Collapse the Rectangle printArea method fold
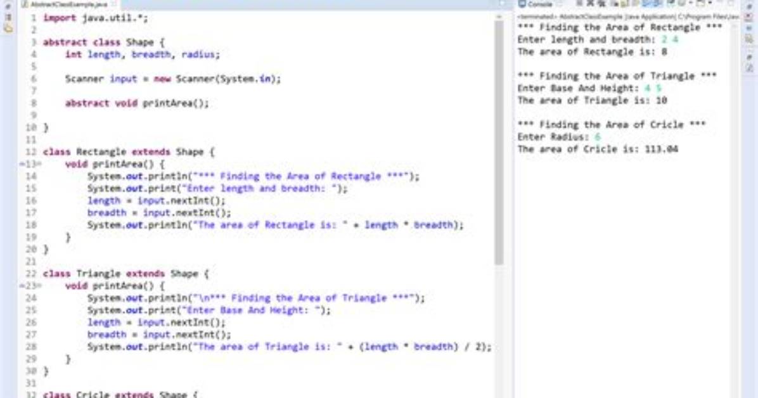Viewport: 758px width, 398px height. tap(39, 164)
